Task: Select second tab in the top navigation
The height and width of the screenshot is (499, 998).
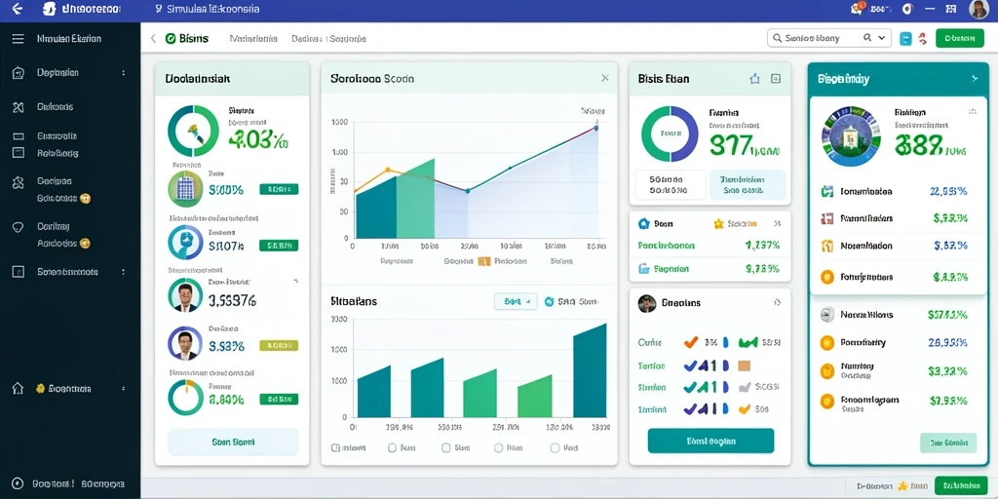Action: [253, 39]
